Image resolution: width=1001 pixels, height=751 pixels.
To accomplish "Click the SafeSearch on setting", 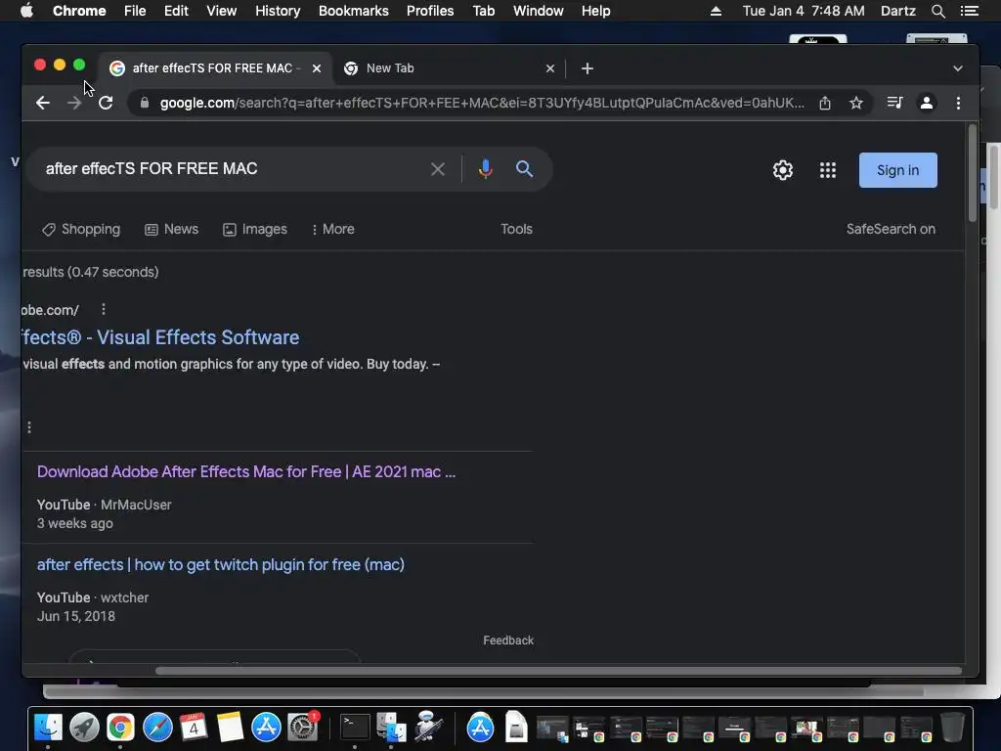I will tap(891, 229).
